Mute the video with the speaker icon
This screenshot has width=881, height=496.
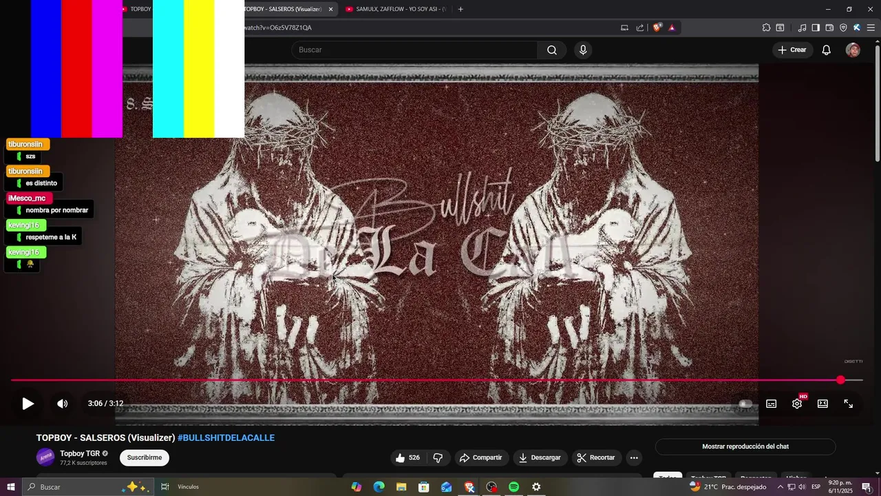[62, 404]
